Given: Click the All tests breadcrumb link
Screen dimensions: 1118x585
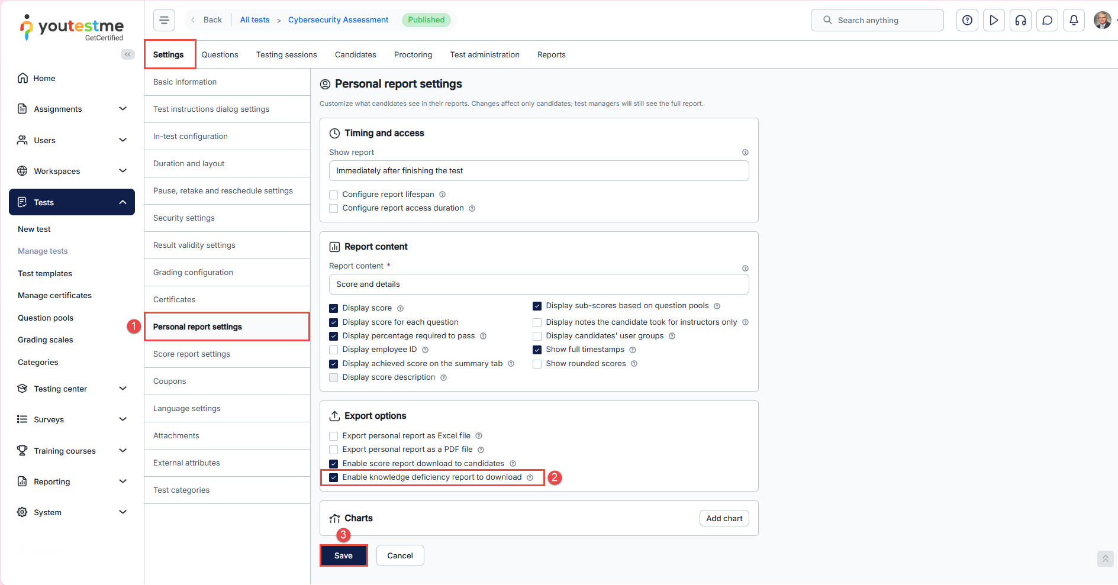Looking at the screenshot, I should (x=254, y=20).
